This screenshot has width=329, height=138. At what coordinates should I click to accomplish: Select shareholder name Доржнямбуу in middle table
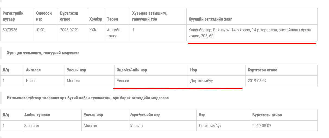[x=202, y=81]
